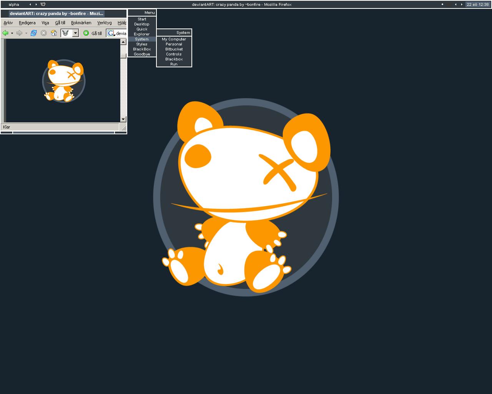Open Controls from System submenu

point(174,54)
